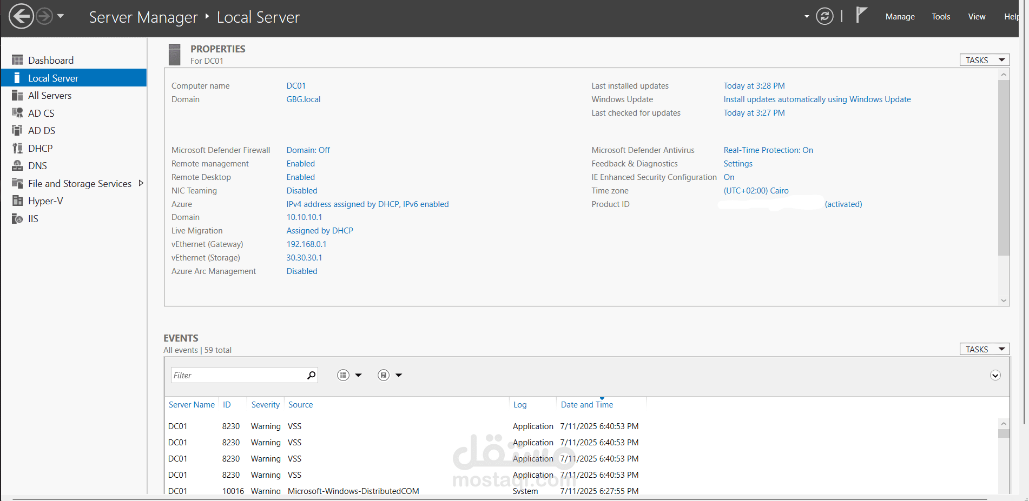The image size is (1029, 501).
Task: Open the notifications flag
Action: pos(861,15)
